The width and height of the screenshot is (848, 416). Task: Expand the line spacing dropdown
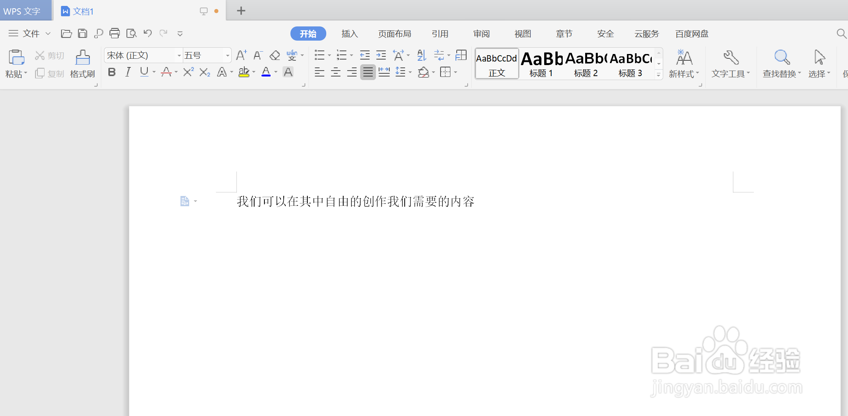tap(410, 73)
